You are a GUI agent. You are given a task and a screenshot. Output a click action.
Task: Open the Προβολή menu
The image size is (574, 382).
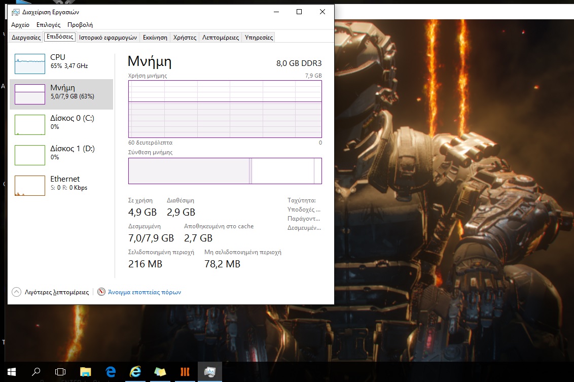tap(80, 24)
